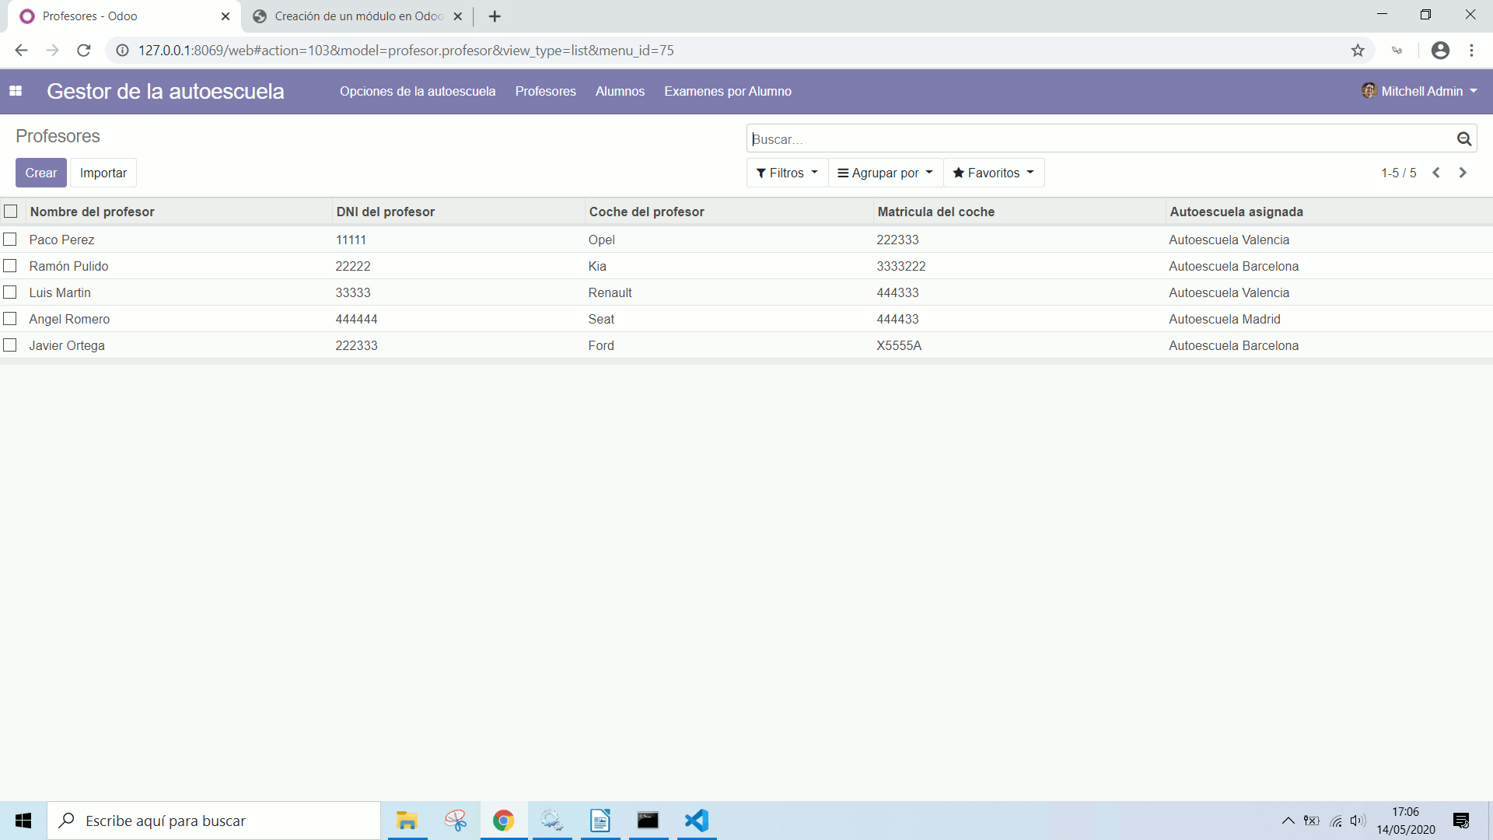
Task: Click the Importar button
Action: coord(103,173)
